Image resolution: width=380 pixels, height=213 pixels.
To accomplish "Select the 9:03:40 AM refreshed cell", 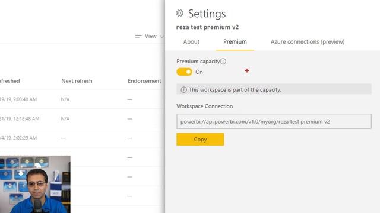I will tap(18, 99).
